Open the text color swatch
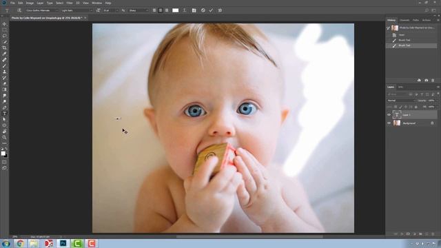Viewport: 441px width, 248px height. coord(175,10)
